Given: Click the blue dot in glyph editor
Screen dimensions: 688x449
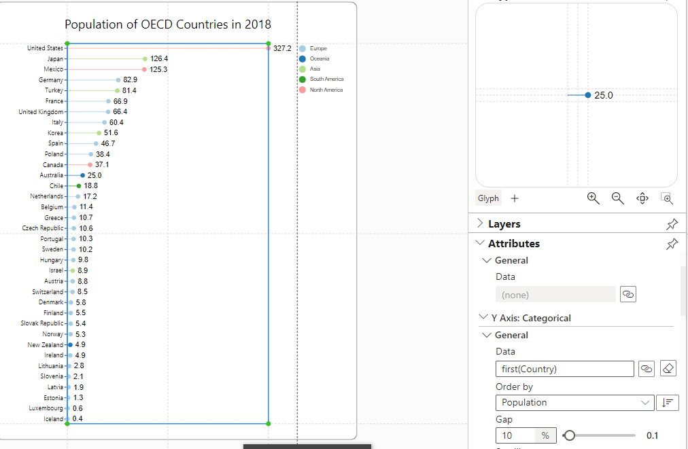Looking at the screenshot, I should pyautogui.click(x=588, y=95).
